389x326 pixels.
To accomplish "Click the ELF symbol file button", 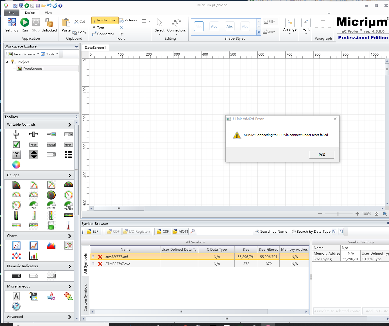I will (92, 231).
